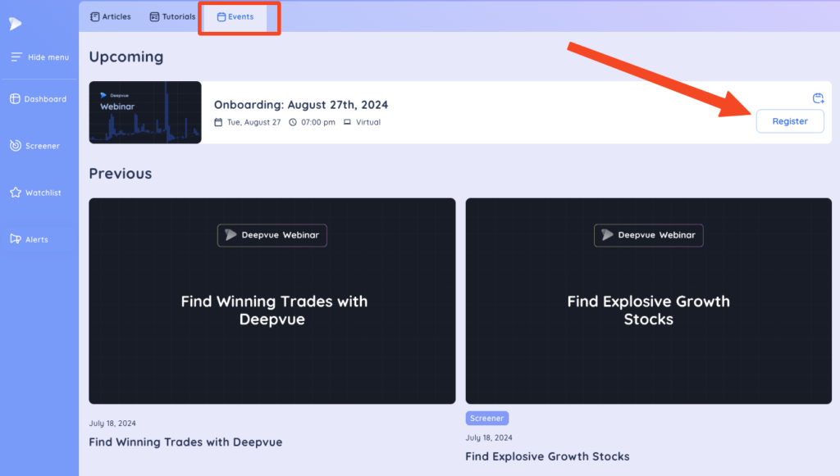This screenshot has height=476, width=840.
Task: Open Find Winning Trades with Deepvue video card
Action: (x=272, y=301)
